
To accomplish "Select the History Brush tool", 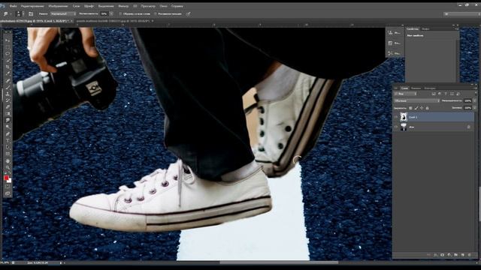I will pos(8,100).
